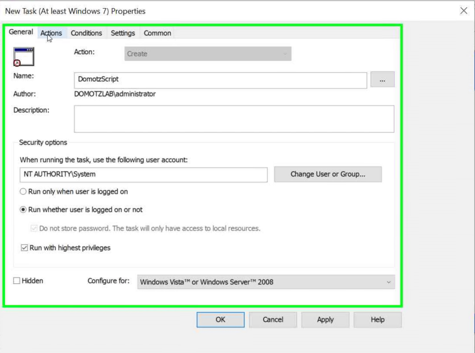Toggle Do not store password option

(34, 228)
